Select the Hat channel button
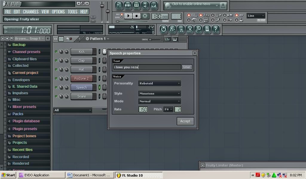Viewport: 306px width, 179px height. 82,70
